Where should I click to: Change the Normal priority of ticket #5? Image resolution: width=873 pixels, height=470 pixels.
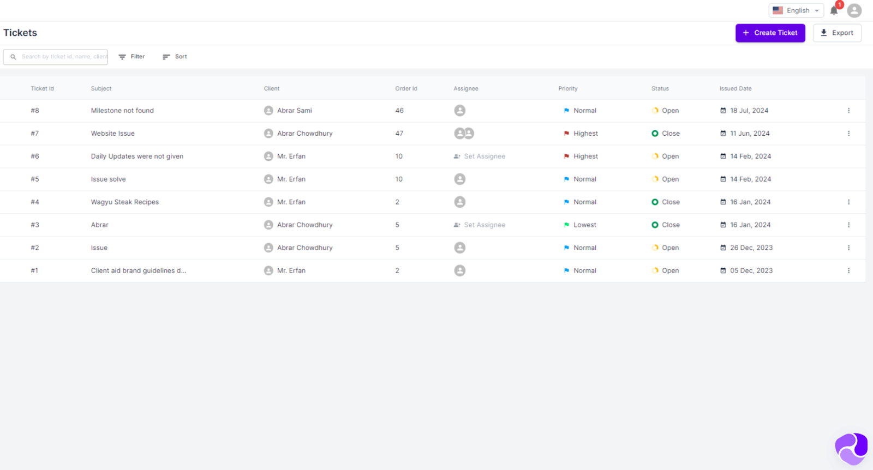pos(580,179)
